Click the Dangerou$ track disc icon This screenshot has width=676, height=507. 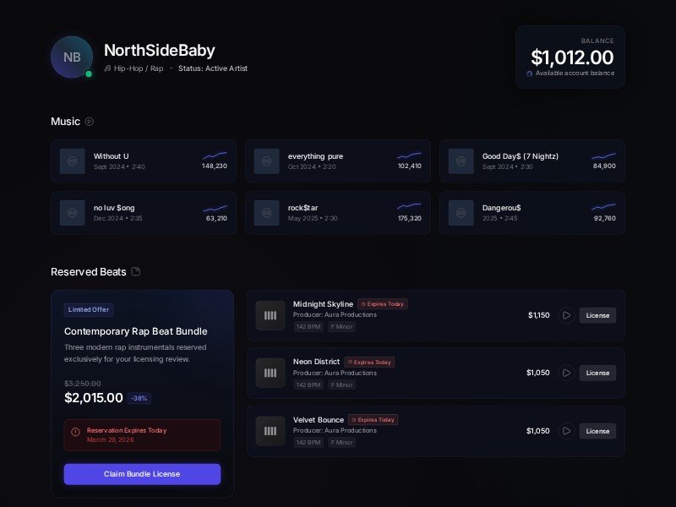click(x=461, y=212)
